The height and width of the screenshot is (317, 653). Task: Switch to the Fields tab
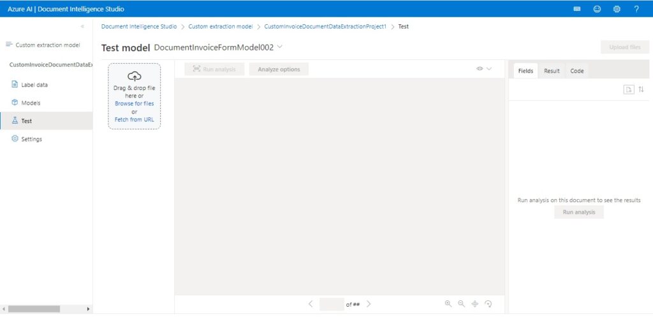tap(525, 71)
